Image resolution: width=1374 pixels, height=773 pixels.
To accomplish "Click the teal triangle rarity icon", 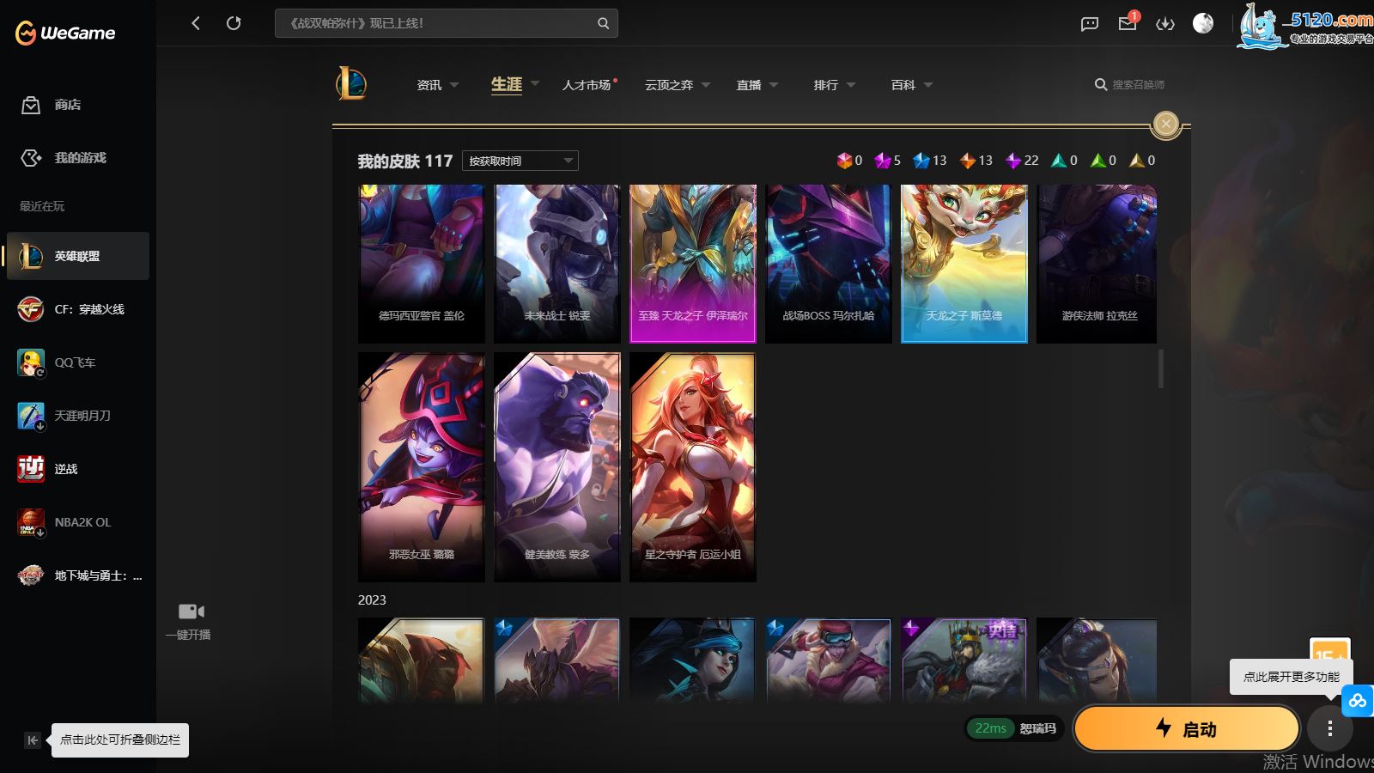I will click(x=1059, y=161).
